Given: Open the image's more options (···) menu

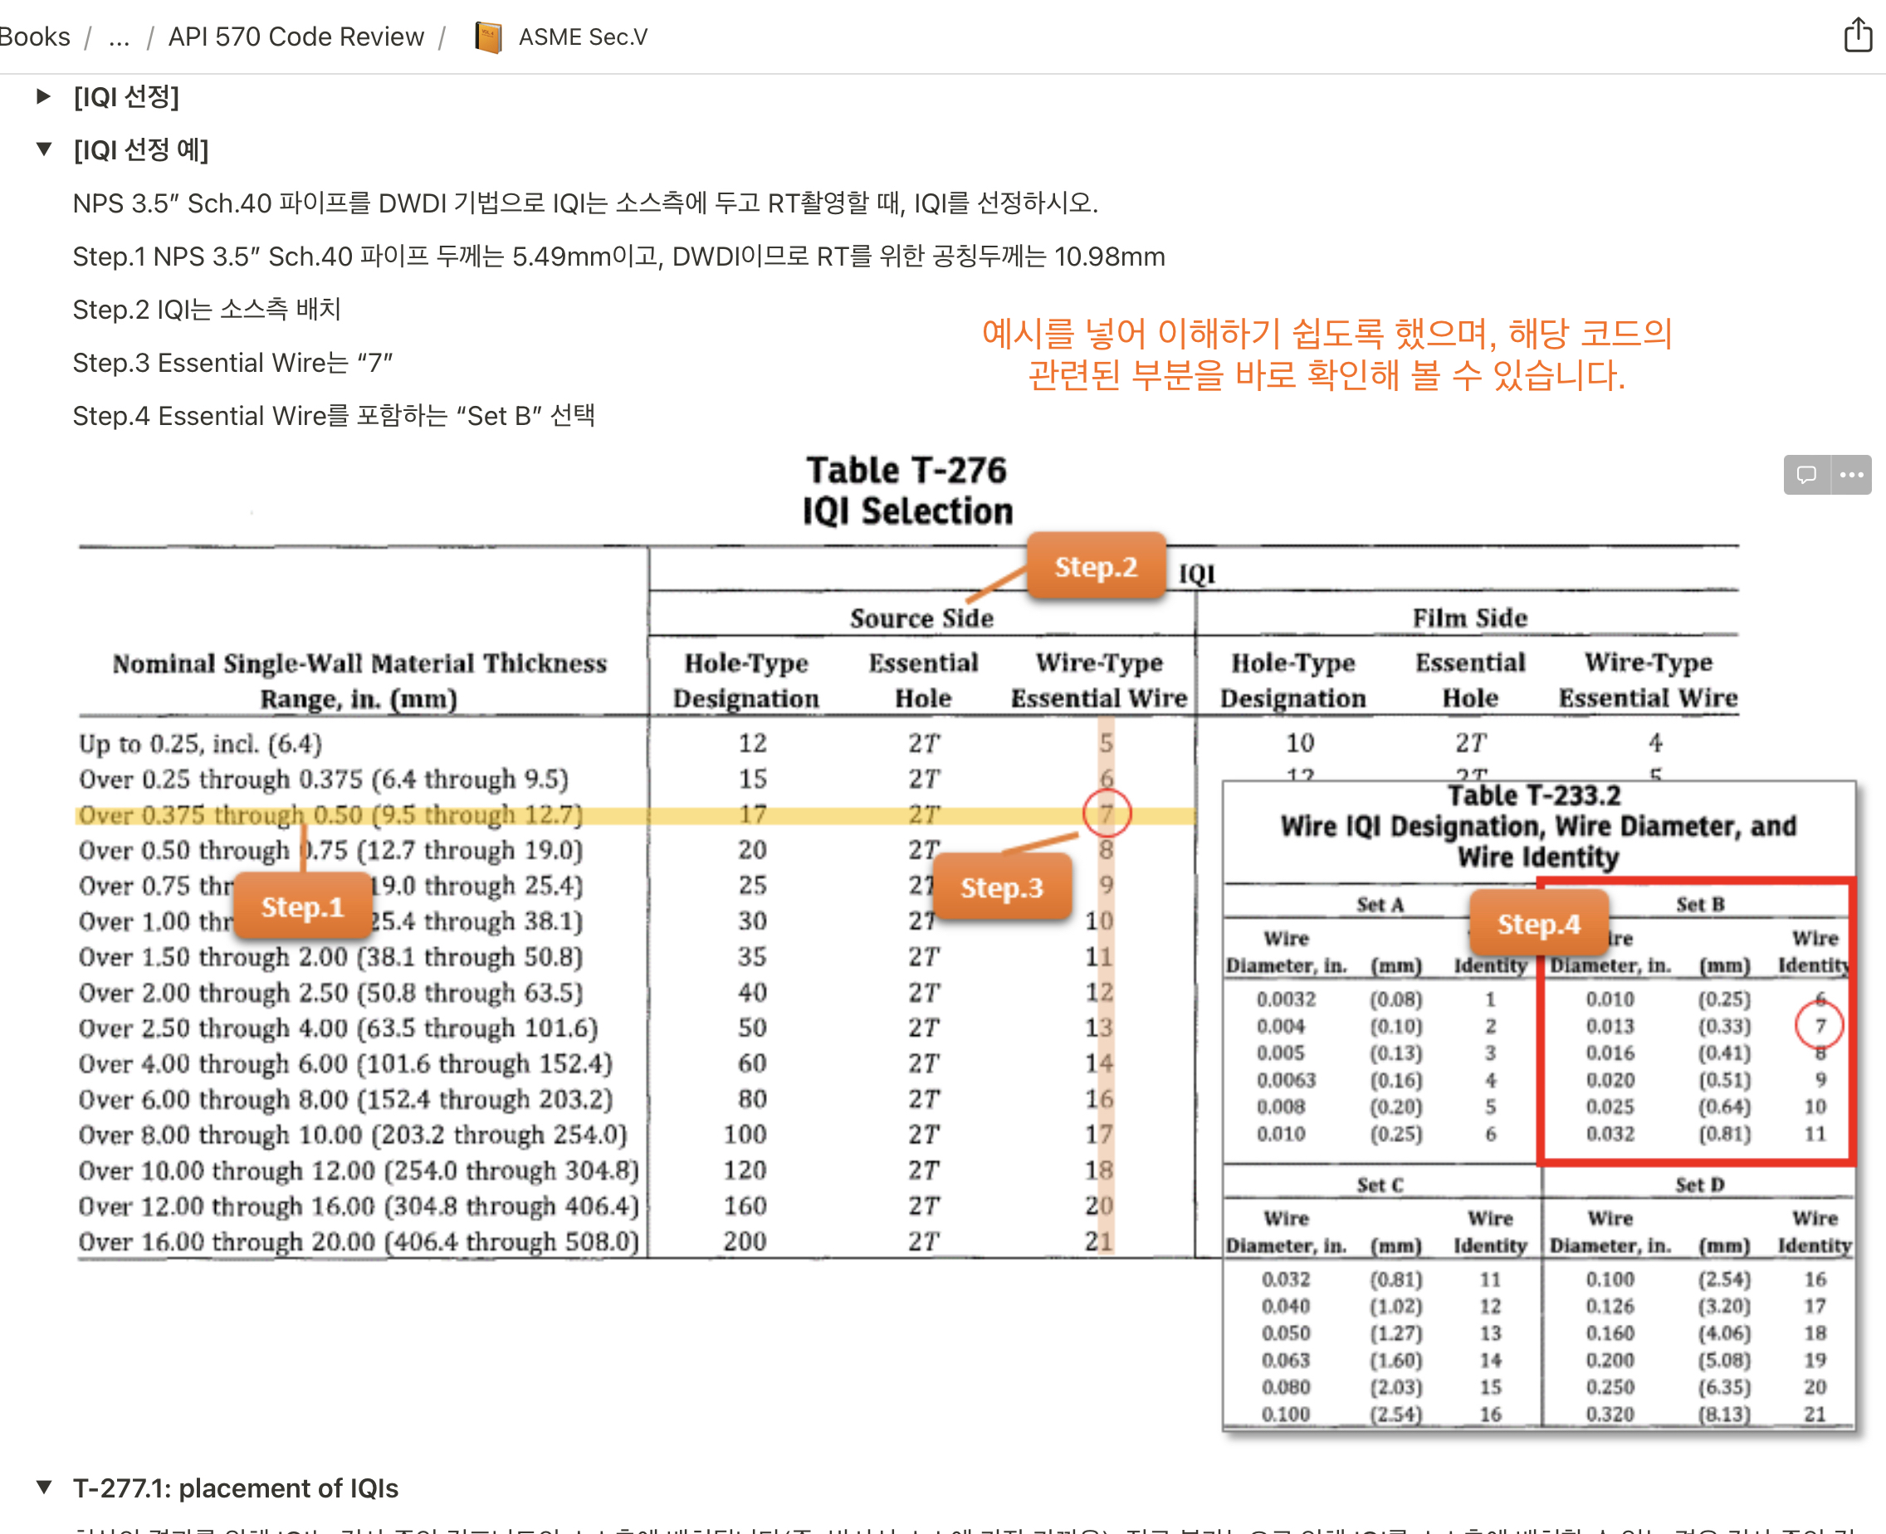Looking at the screenshot, I should (1850, 476).
